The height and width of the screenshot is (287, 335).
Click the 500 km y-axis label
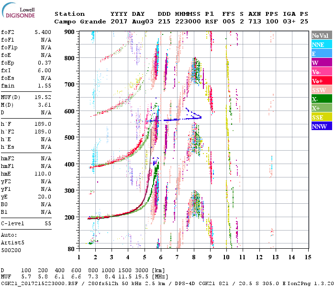(69, 138)
